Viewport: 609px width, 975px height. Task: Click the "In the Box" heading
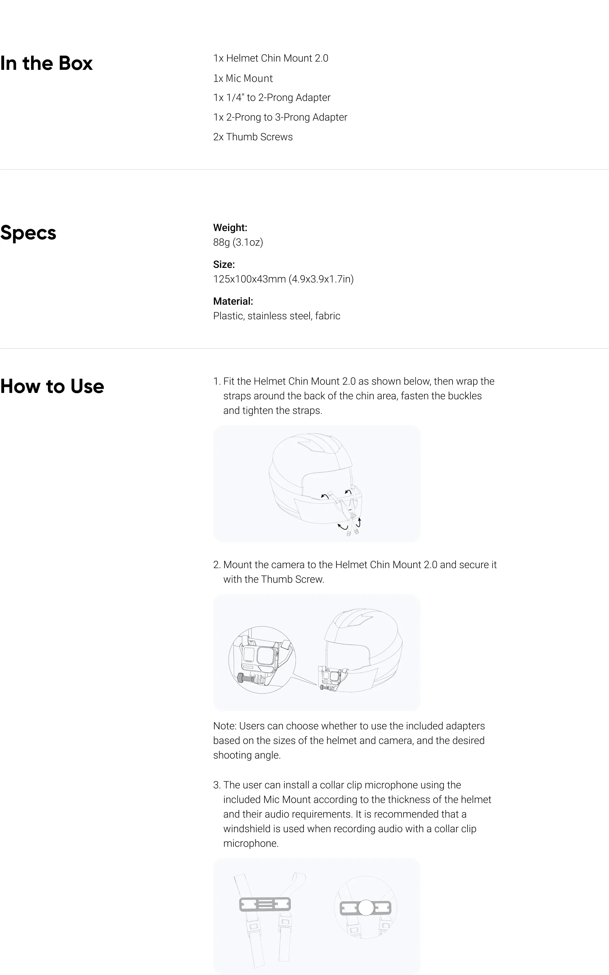46,63
